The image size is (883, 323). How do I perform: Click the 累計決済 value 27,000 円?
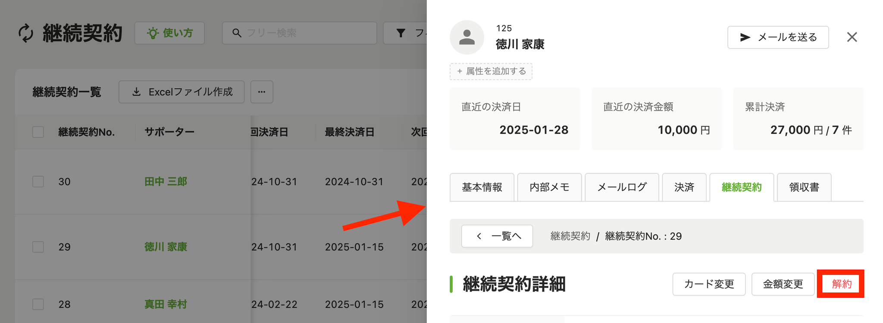tap(796, 130)
